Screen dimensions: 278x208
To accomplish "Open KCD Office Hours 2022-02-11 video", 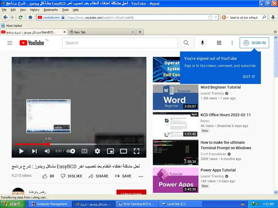I will tap(226, 115).
